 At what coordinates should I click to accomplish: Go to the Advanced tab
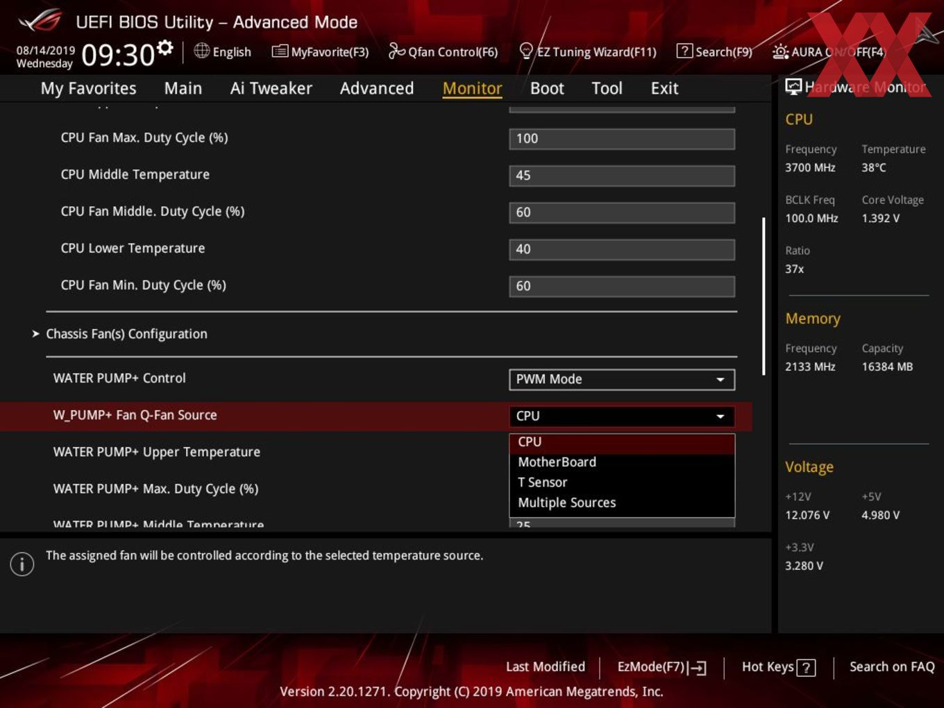(x=377, y=88)
